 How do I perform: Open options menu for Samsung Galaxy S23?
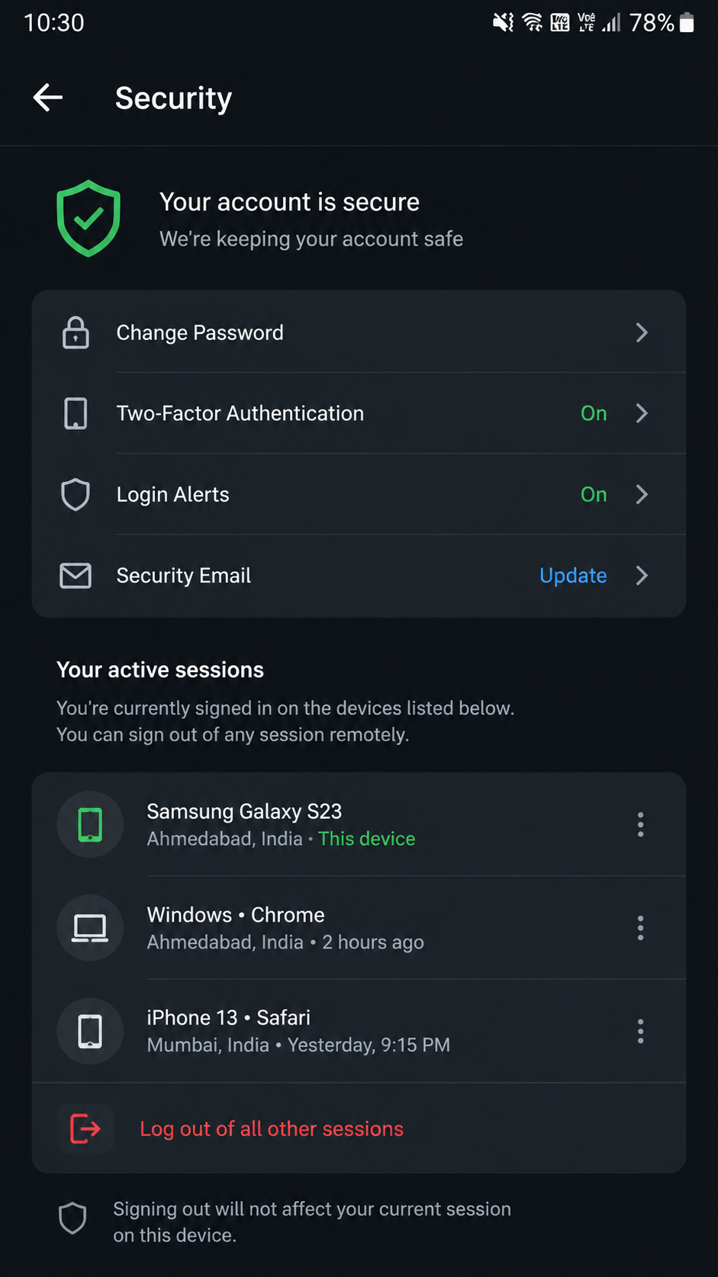click(x=640, y=825)
